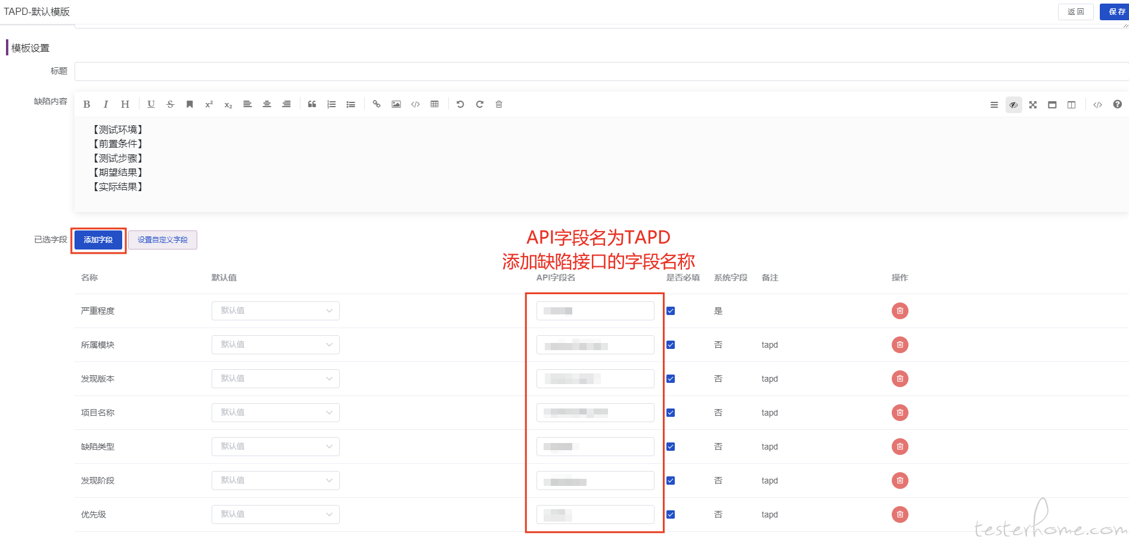Open default value dropdown for 严重程度
This screenshot has height=552, width=1129.
[x=275, y=311]
